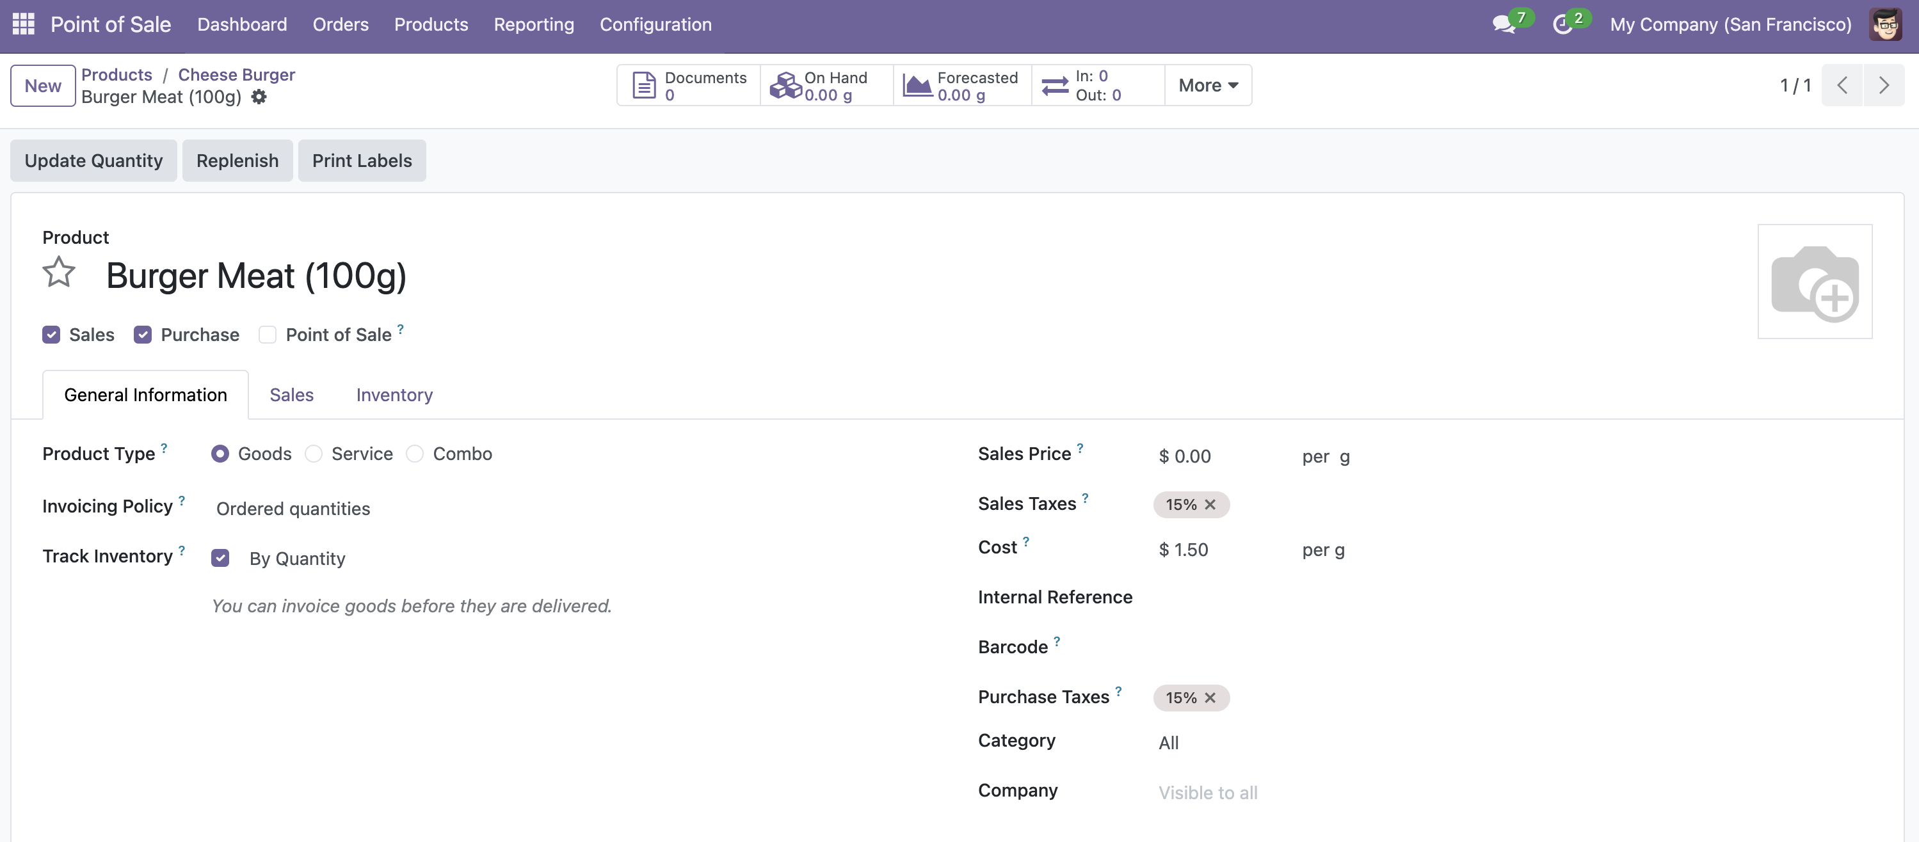Go to previous record arrow
This screenshot has height=842, width=1919.
(1842, 86)
